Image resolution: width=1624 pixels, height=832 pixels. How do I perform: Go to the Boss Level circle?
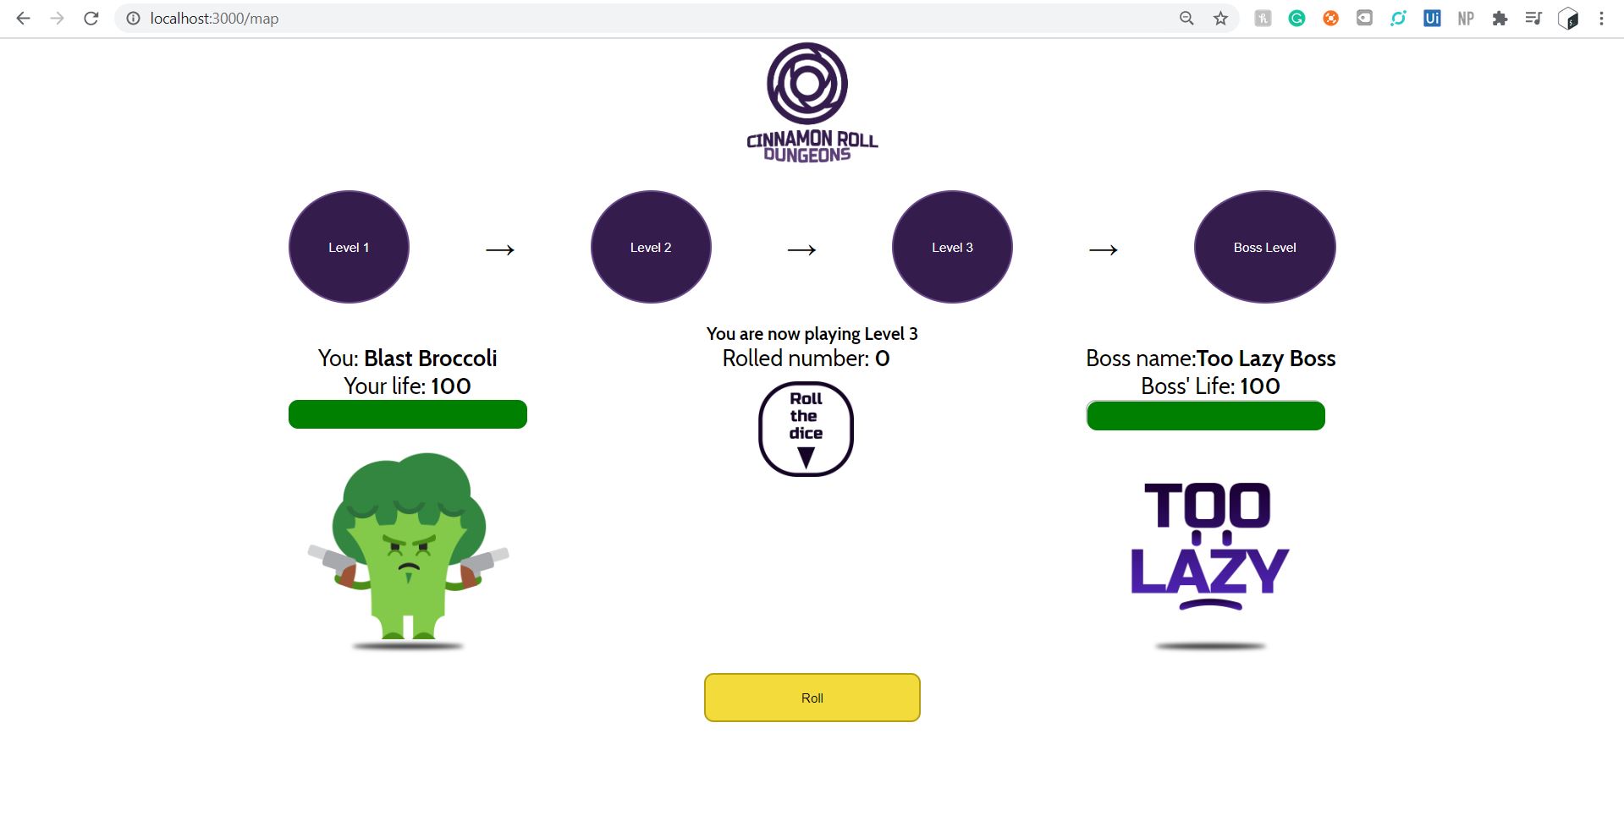(x=1264, y=247)
